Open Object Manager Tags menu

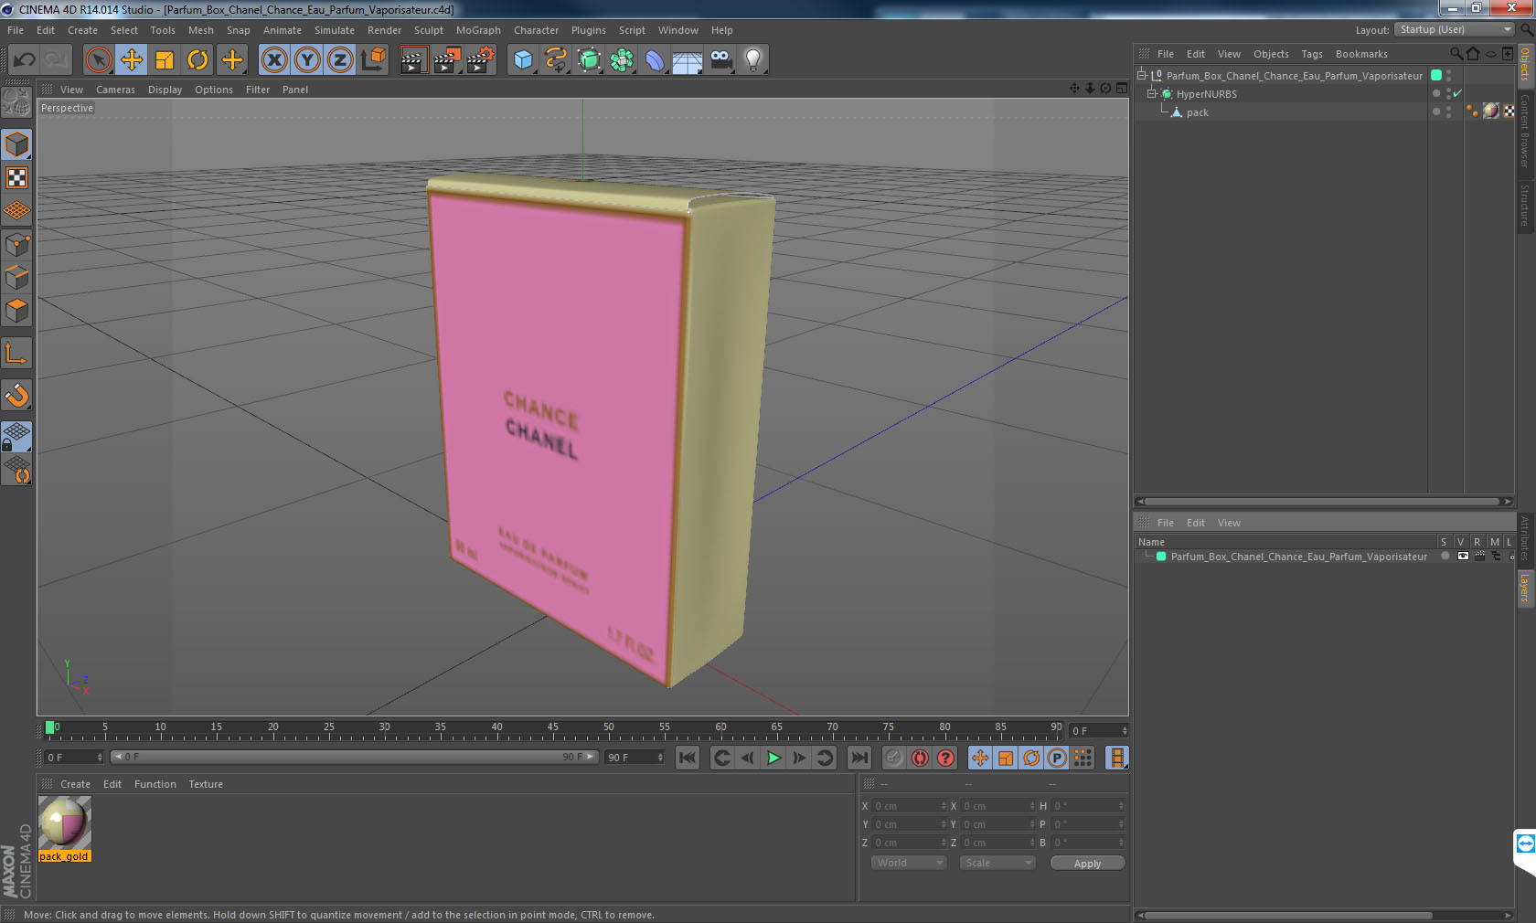1312,54
